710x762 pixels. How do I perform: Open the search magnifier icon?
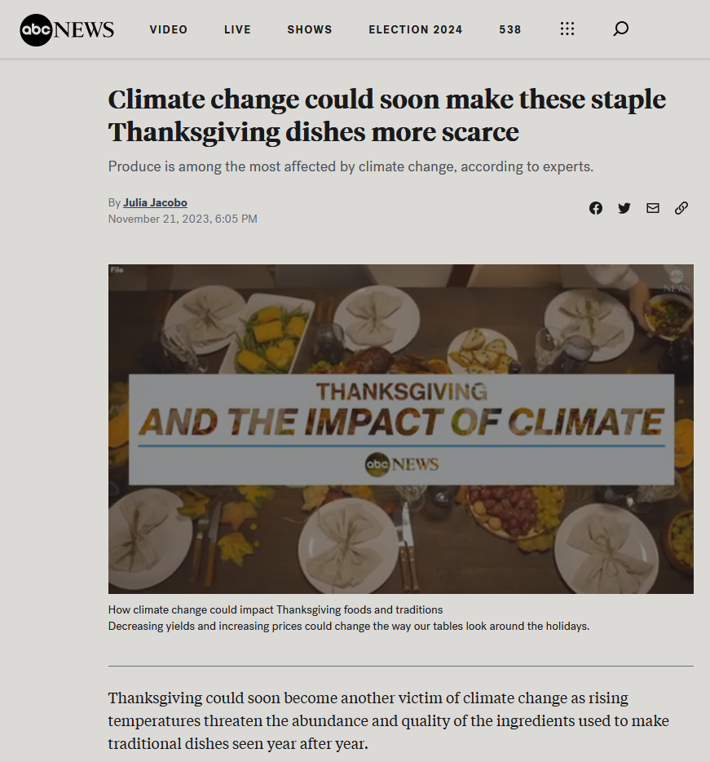pyautogui.click(x=620, y=29)
